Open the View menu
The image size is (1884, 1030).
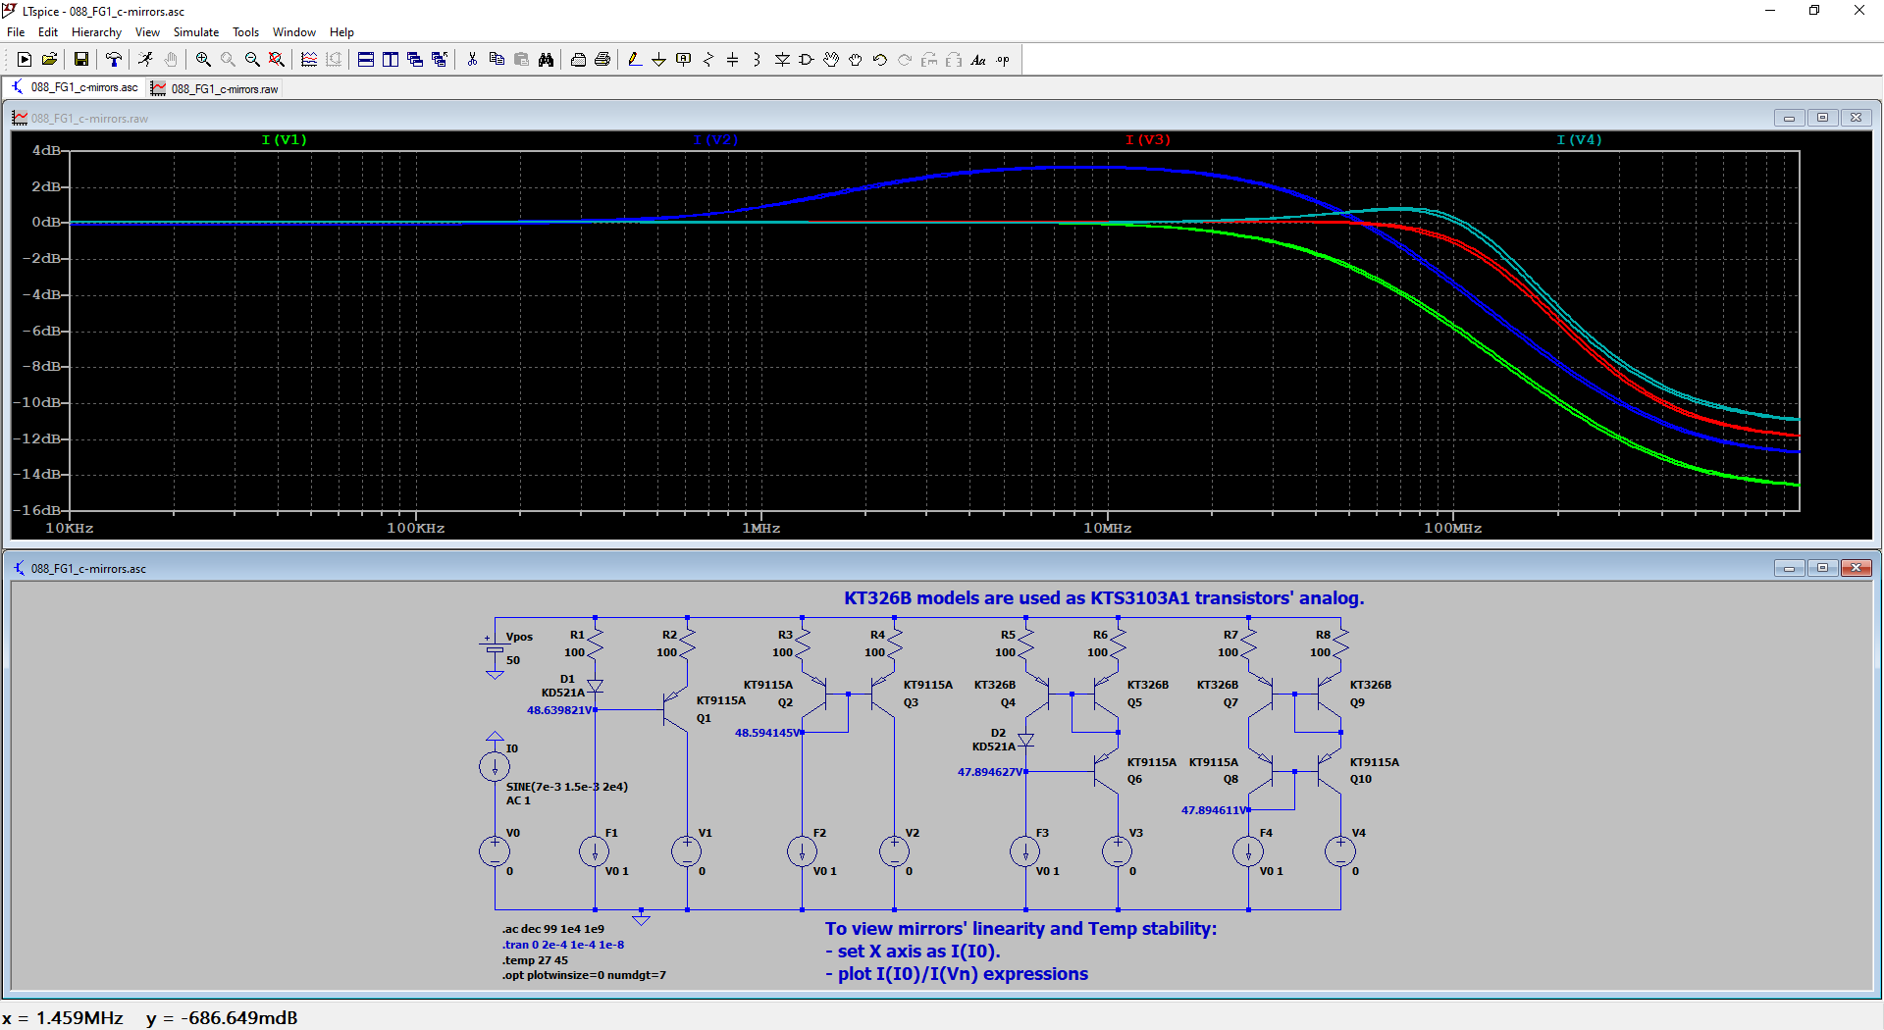(147, 32)
